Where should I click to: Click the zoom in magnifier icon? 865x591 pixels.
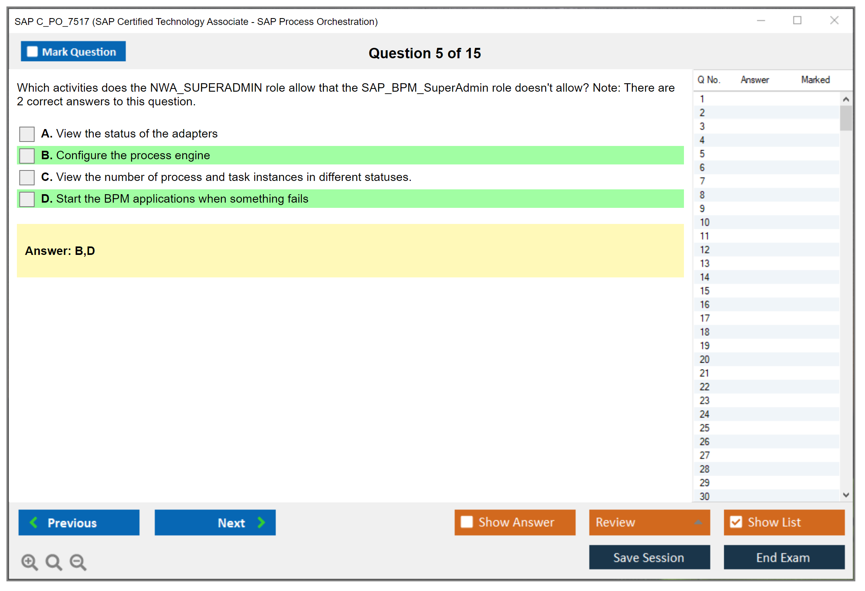click(x=29, y=562)
